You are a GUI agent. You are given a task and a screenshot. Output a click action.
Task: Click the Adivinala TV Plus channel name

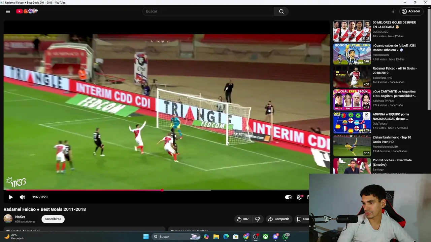[x=383, y=101]
